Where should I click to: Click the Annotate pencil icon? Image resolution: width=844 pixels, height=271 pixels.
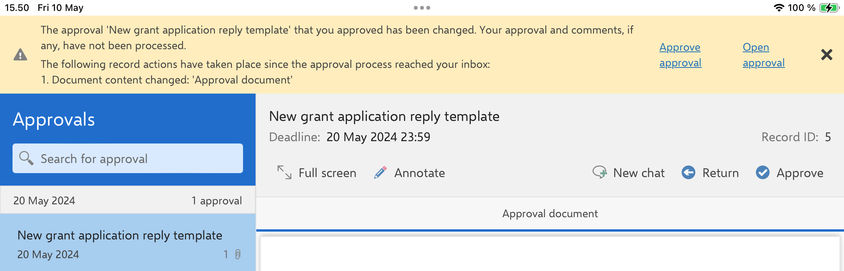(x=380, y=172)
